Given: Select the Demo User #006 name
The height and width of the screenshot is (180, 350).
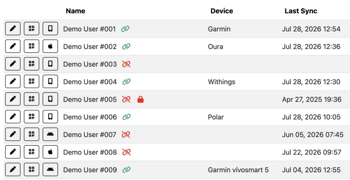Looking at the screenshot, I should (90, 117).
